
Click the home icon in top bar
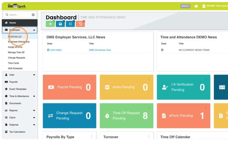point(196,6)
